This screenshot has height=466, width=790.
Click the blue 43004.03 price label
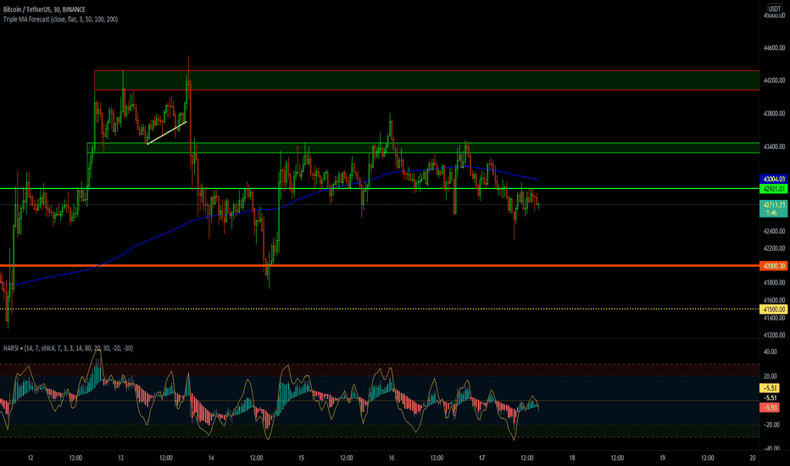[x=773, y=179]
